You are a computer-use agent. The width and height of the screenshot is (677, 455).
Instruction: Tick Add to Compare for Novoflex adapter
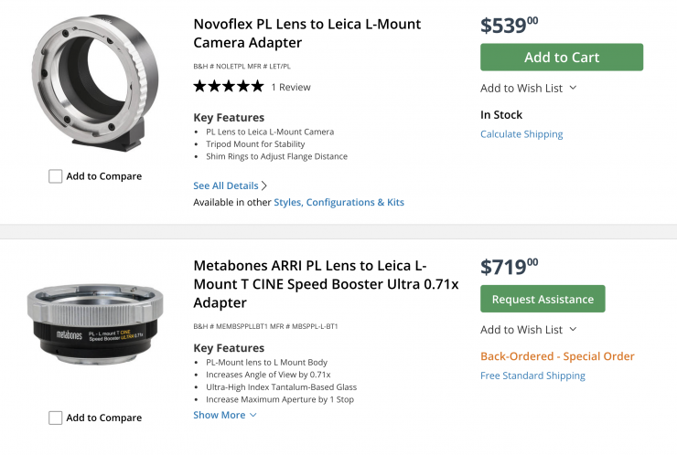56,176
